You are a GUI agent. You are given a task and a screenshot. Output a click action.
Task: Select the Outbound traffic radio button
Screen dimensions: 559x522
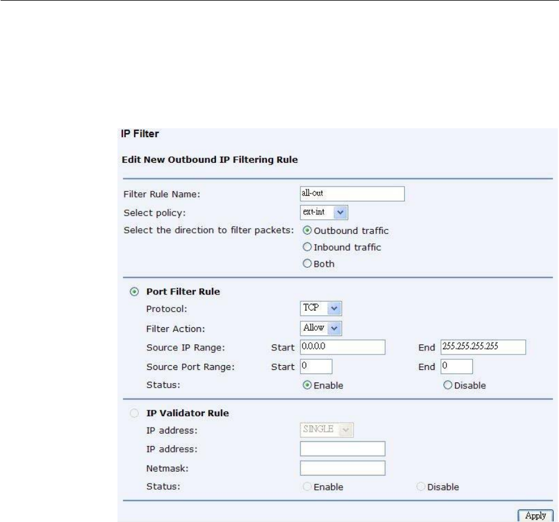click(307, 230)
